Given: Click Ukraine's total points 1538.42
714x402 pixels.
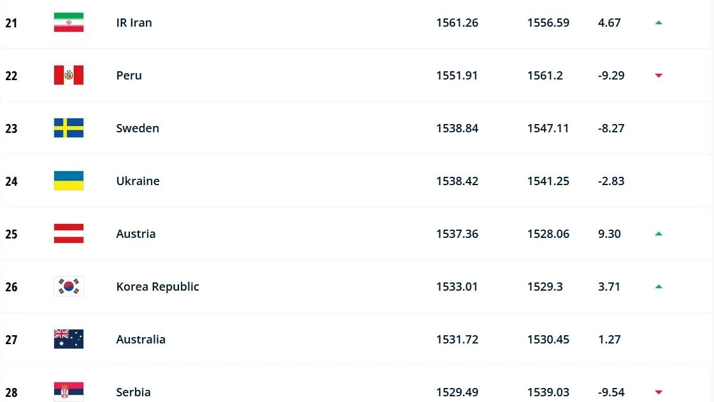Looking at the screenshot, I should (457, 181).
